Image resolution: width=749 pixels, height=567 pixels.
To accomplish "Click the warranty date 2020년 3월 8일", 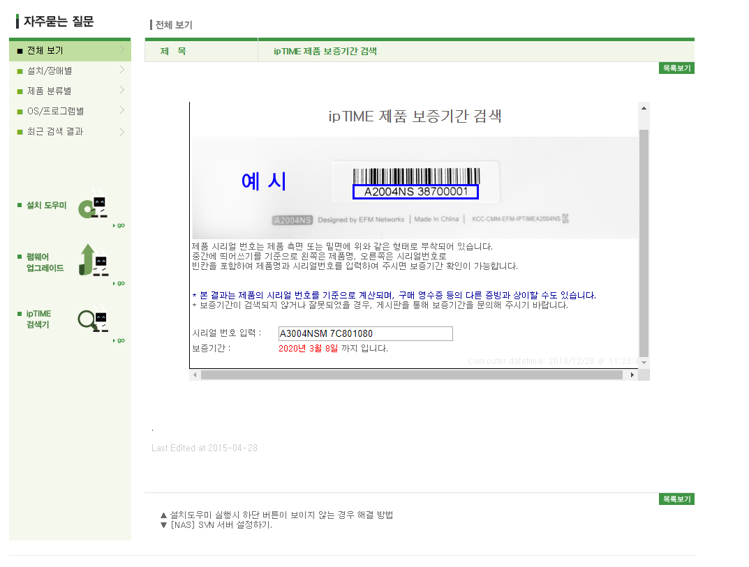I will 308,349.
